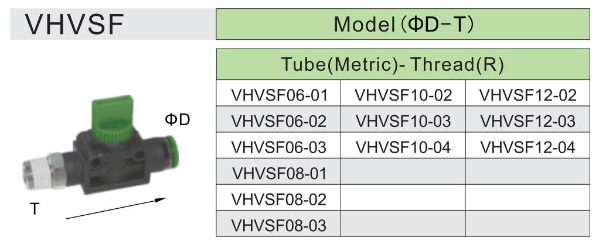
Task: Choose model VHVSF06-03 in the table
Action: pyautogui.click(x=278, y=147)
